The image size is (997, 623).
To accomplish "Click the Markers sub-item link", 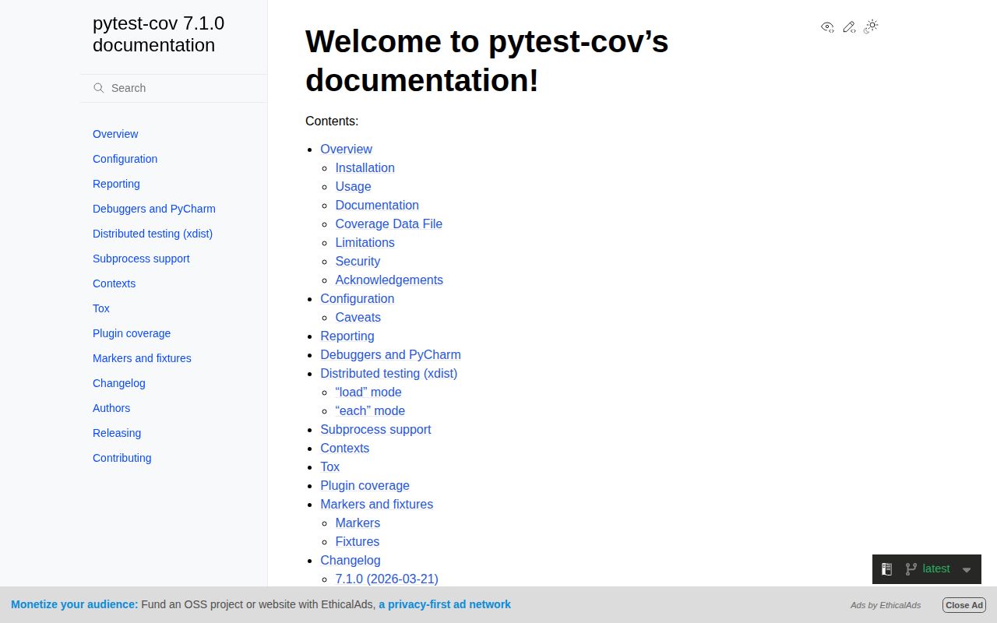I will [x=358, y=523].
